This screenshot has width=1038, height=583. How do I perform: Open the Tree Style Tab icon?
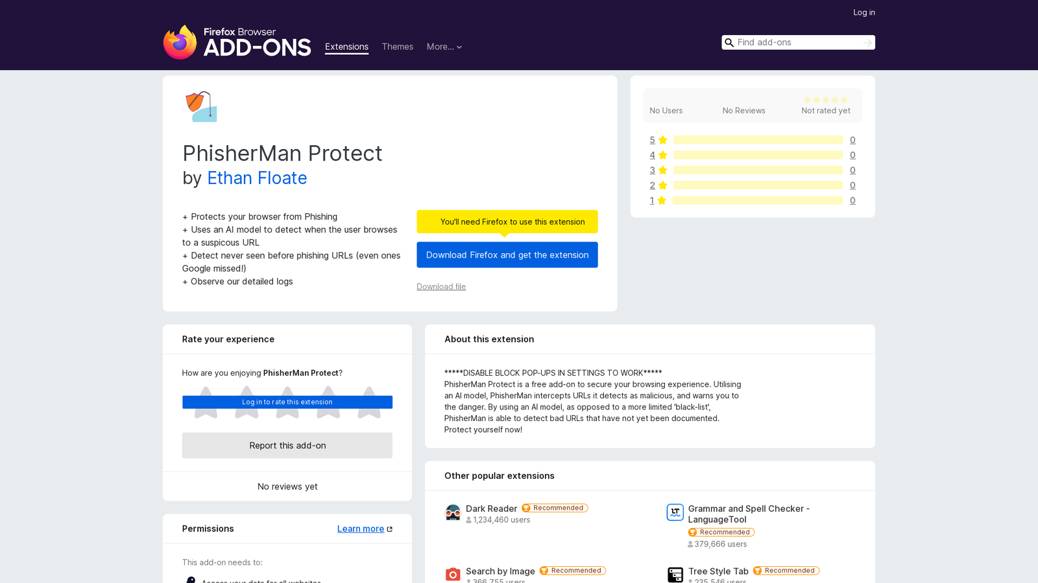pyautogui.click(x=675, y=575)
